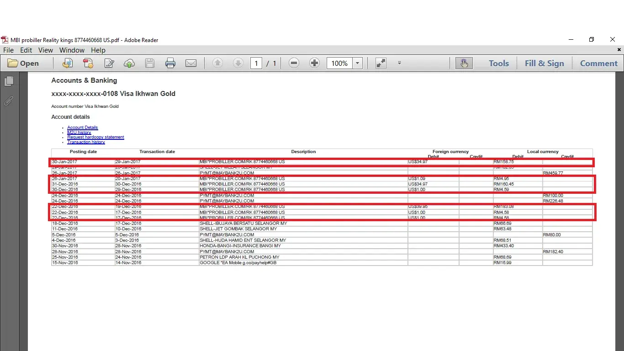Expand the toolbar customize small arrow
The height and width of the screenshot is (351, 624).
click(399, 63)
